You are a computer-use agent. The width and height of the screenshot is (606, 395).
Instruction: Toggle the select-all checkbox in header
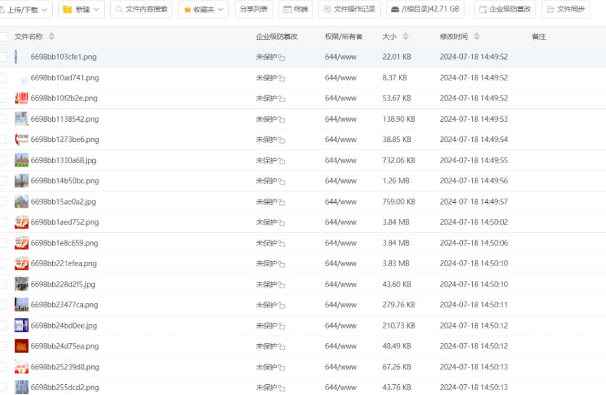[3, 37]
